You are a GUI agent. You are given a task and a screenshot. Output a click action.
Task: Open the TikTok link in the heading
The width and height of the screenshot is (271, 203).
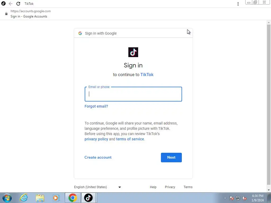[x=147, y=75]
